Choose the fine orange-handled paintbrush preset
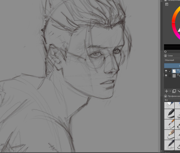The width and height of the screenshot is (180, 153). pos(169,124)
